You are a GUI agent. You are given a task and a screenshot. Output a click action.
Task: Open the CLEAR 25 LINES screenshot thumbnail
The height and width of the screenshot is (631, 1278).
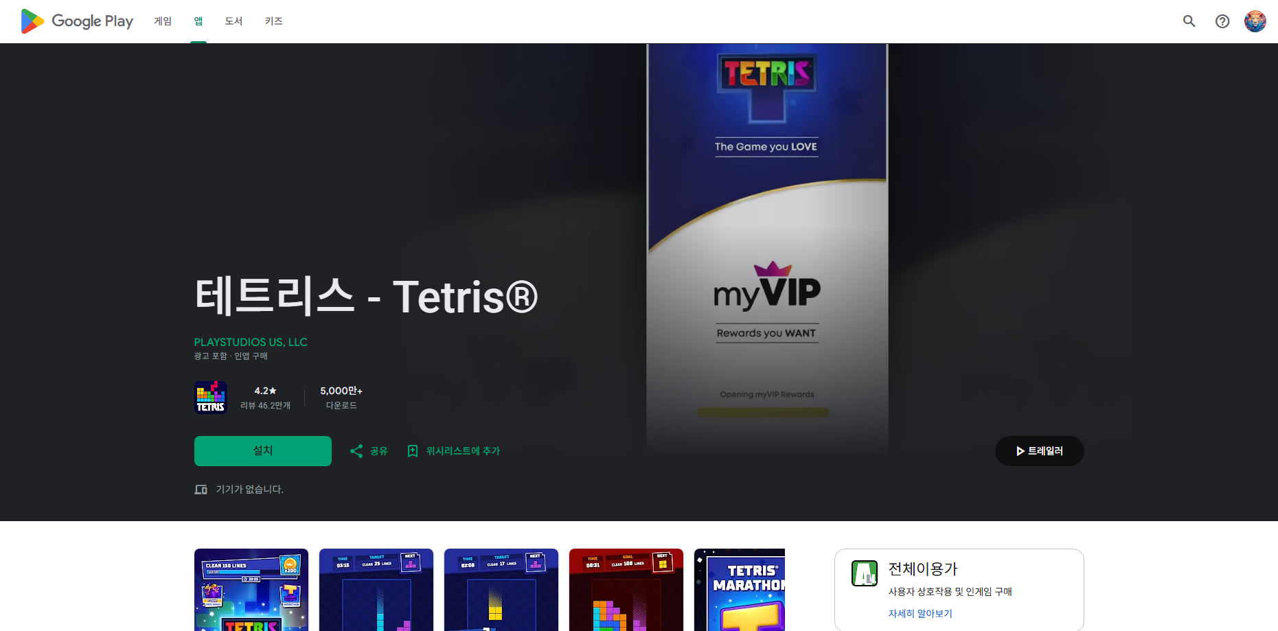pyautogui.click(x=376, y=590)
